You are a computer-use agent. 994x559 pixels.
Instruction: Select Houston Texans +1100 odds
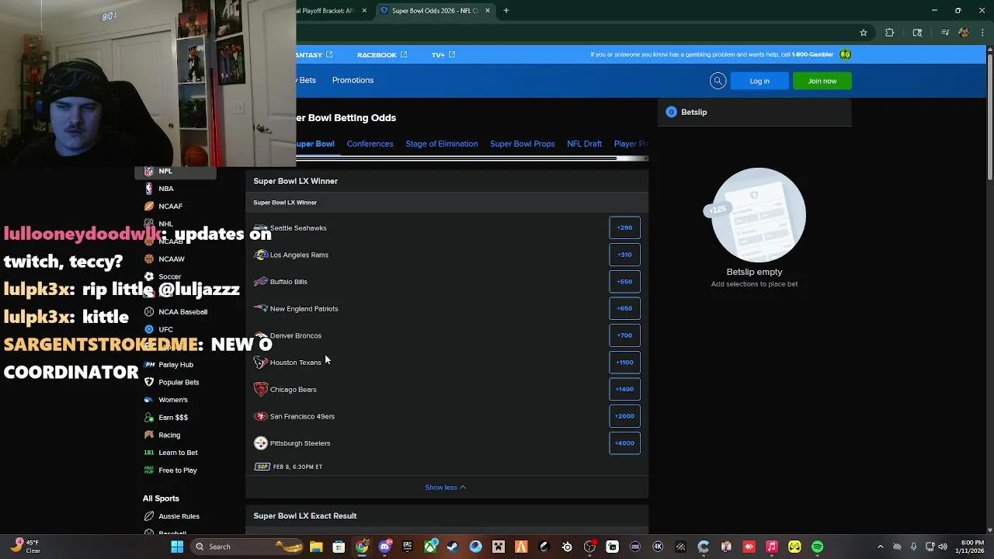(x=624, y=362)
